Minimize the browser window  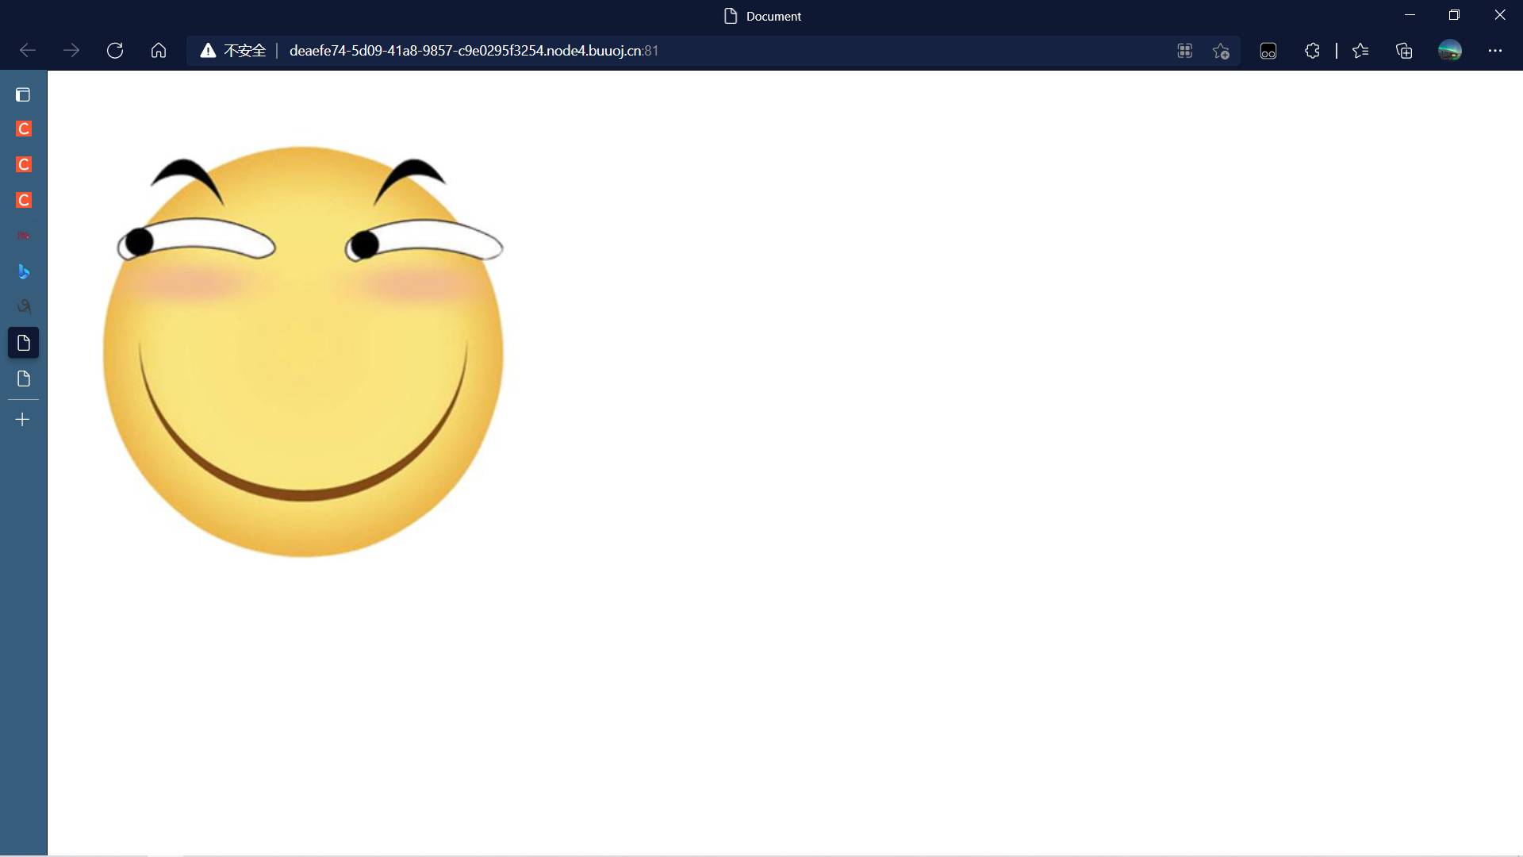click(1410, 15)
